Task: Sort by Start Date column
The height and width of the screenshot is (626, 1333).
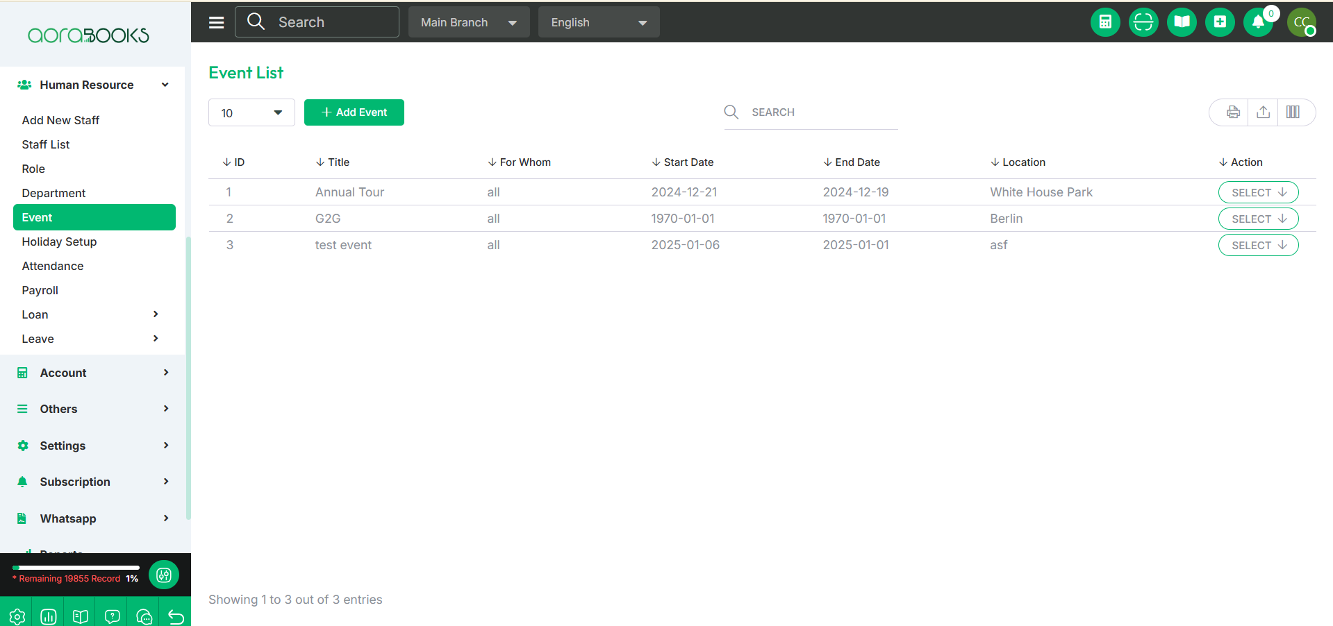Action: point(682,162)
